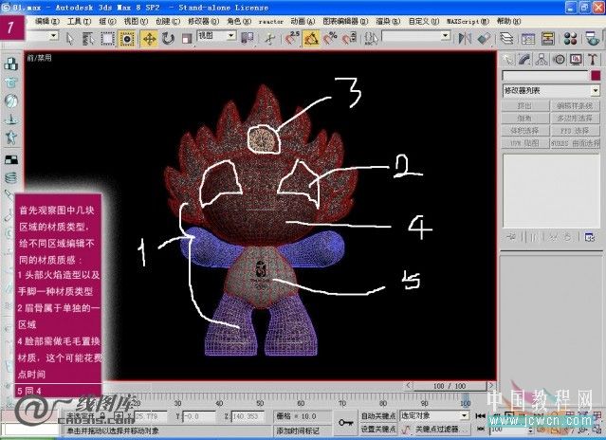The width and height of the screenshot is (606, 440).
Task: Click the Configure Modifier Sets icon
Action: 590,237
